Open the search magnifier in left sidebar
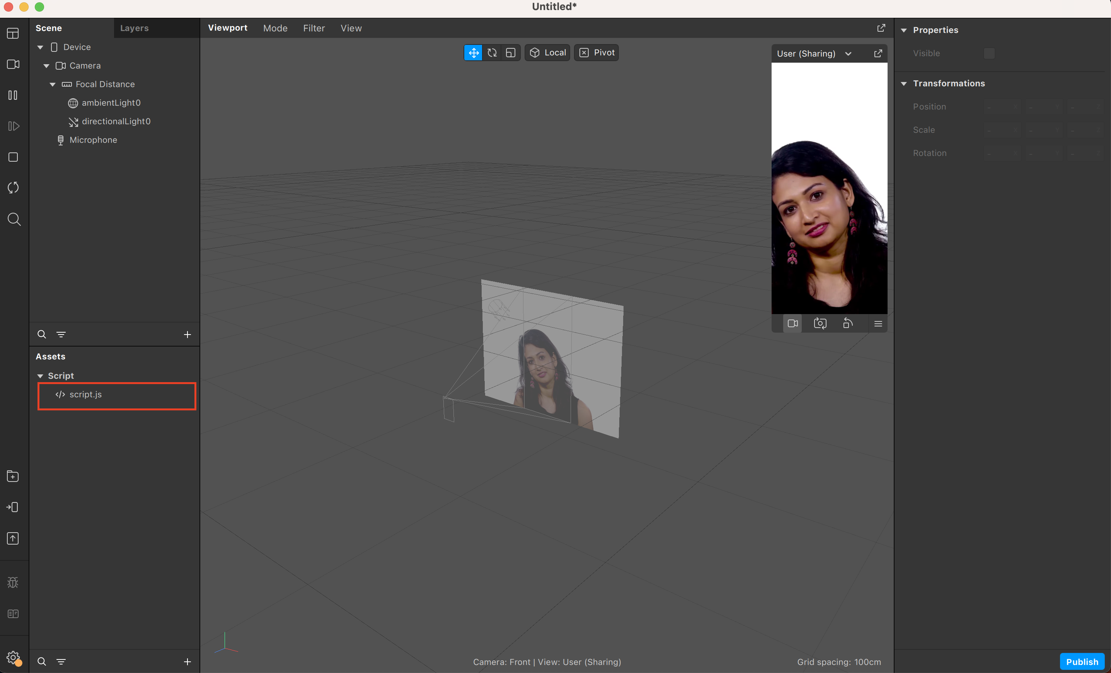This screenshot has width=1111, height=673. pyautogui.click(x=14, y=219)
